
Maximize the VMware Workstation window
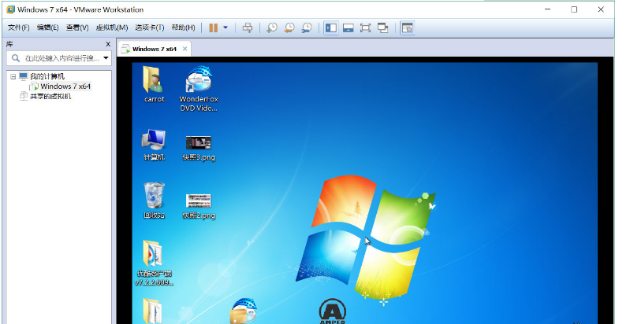[x=574, y=9]
